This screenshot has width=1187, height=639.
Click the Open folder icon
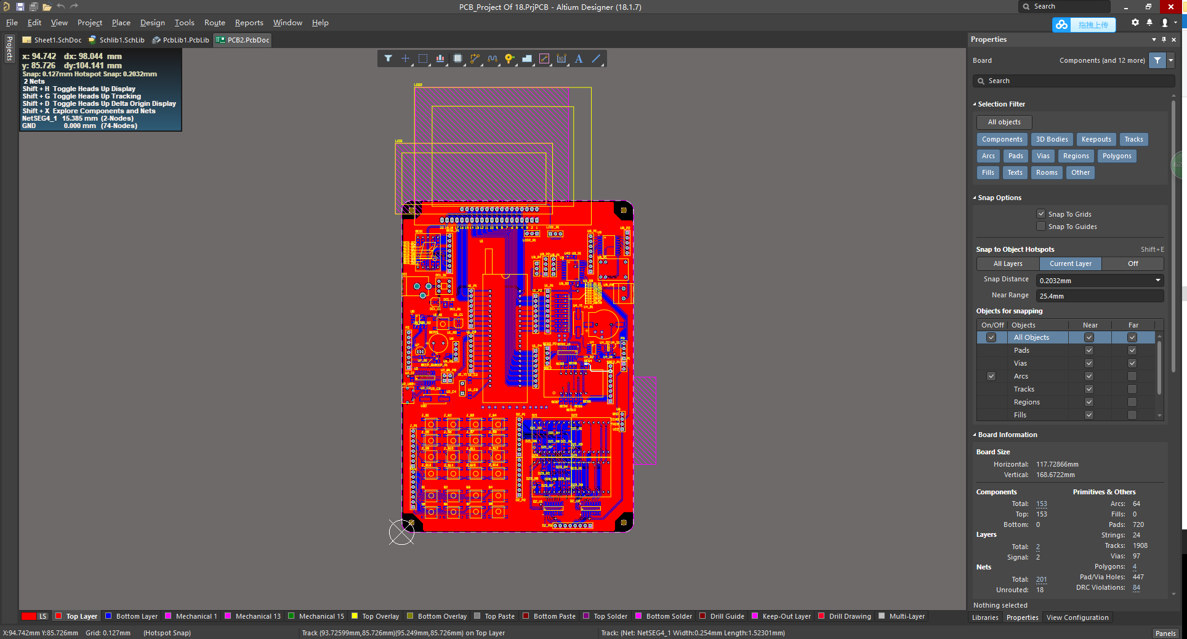47,7
